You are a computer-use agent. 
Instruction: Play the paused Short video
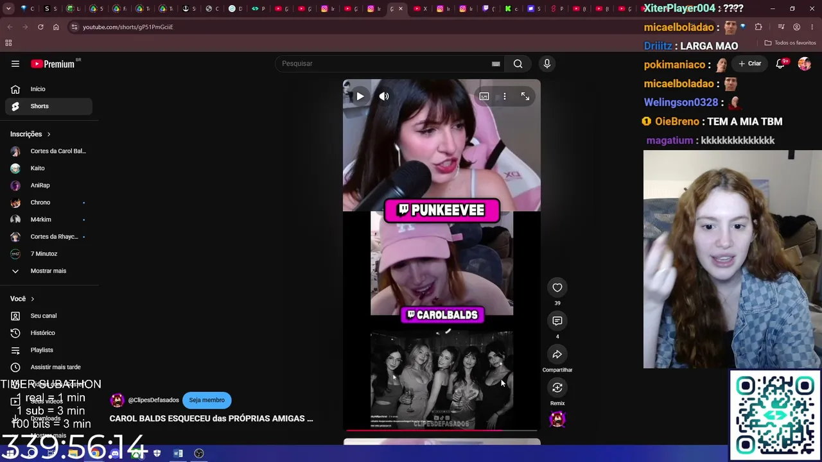[x=360, y=96]
